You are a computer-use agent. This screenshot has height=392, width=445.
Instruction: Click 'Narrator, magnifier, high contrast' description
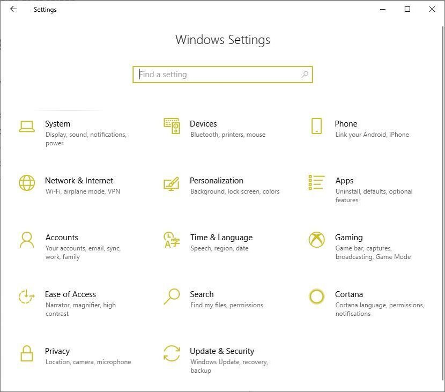(x=80, y=309)
